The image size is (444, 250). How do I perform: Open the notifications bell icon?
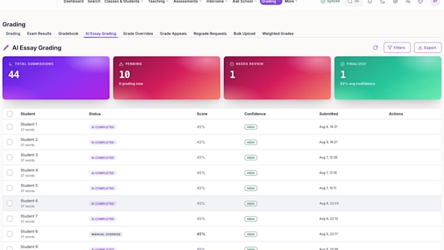point(370,2)
